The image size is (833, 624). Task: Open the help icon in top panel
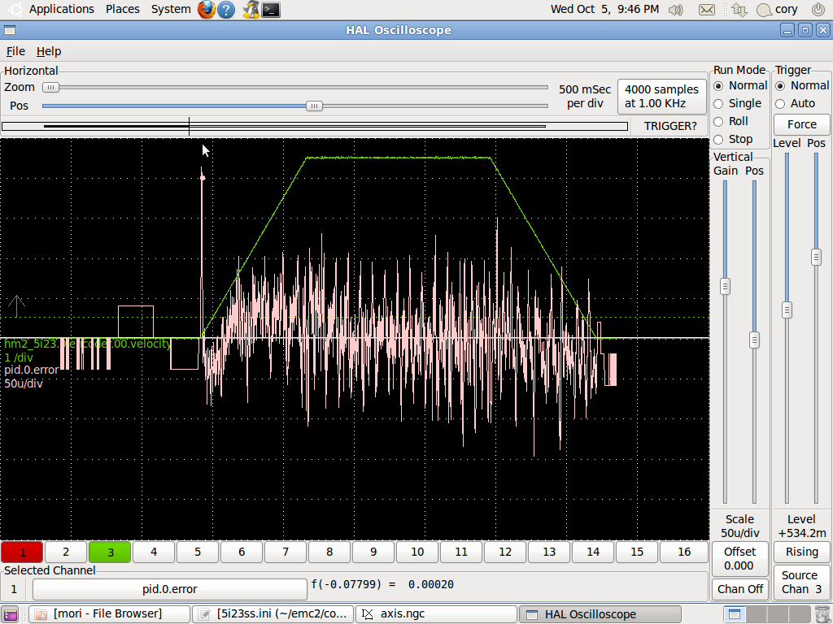(226, 10)
